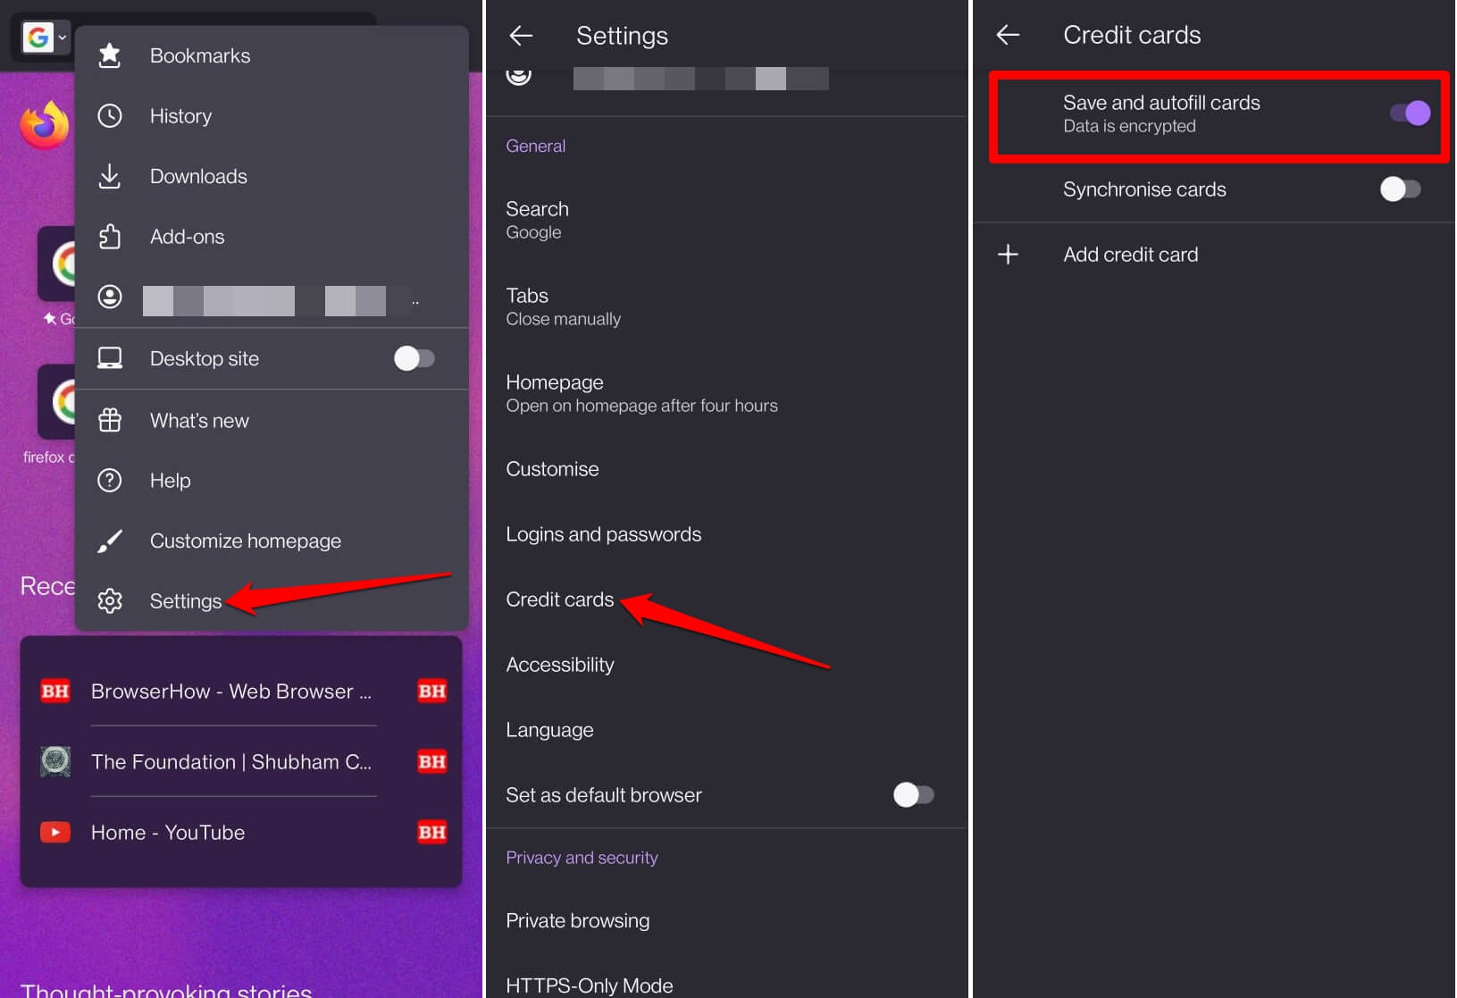Click the BH badge beside The Foundation
Screen dimensions: 1457x998
pyautogui.click(x=432, y=761)
